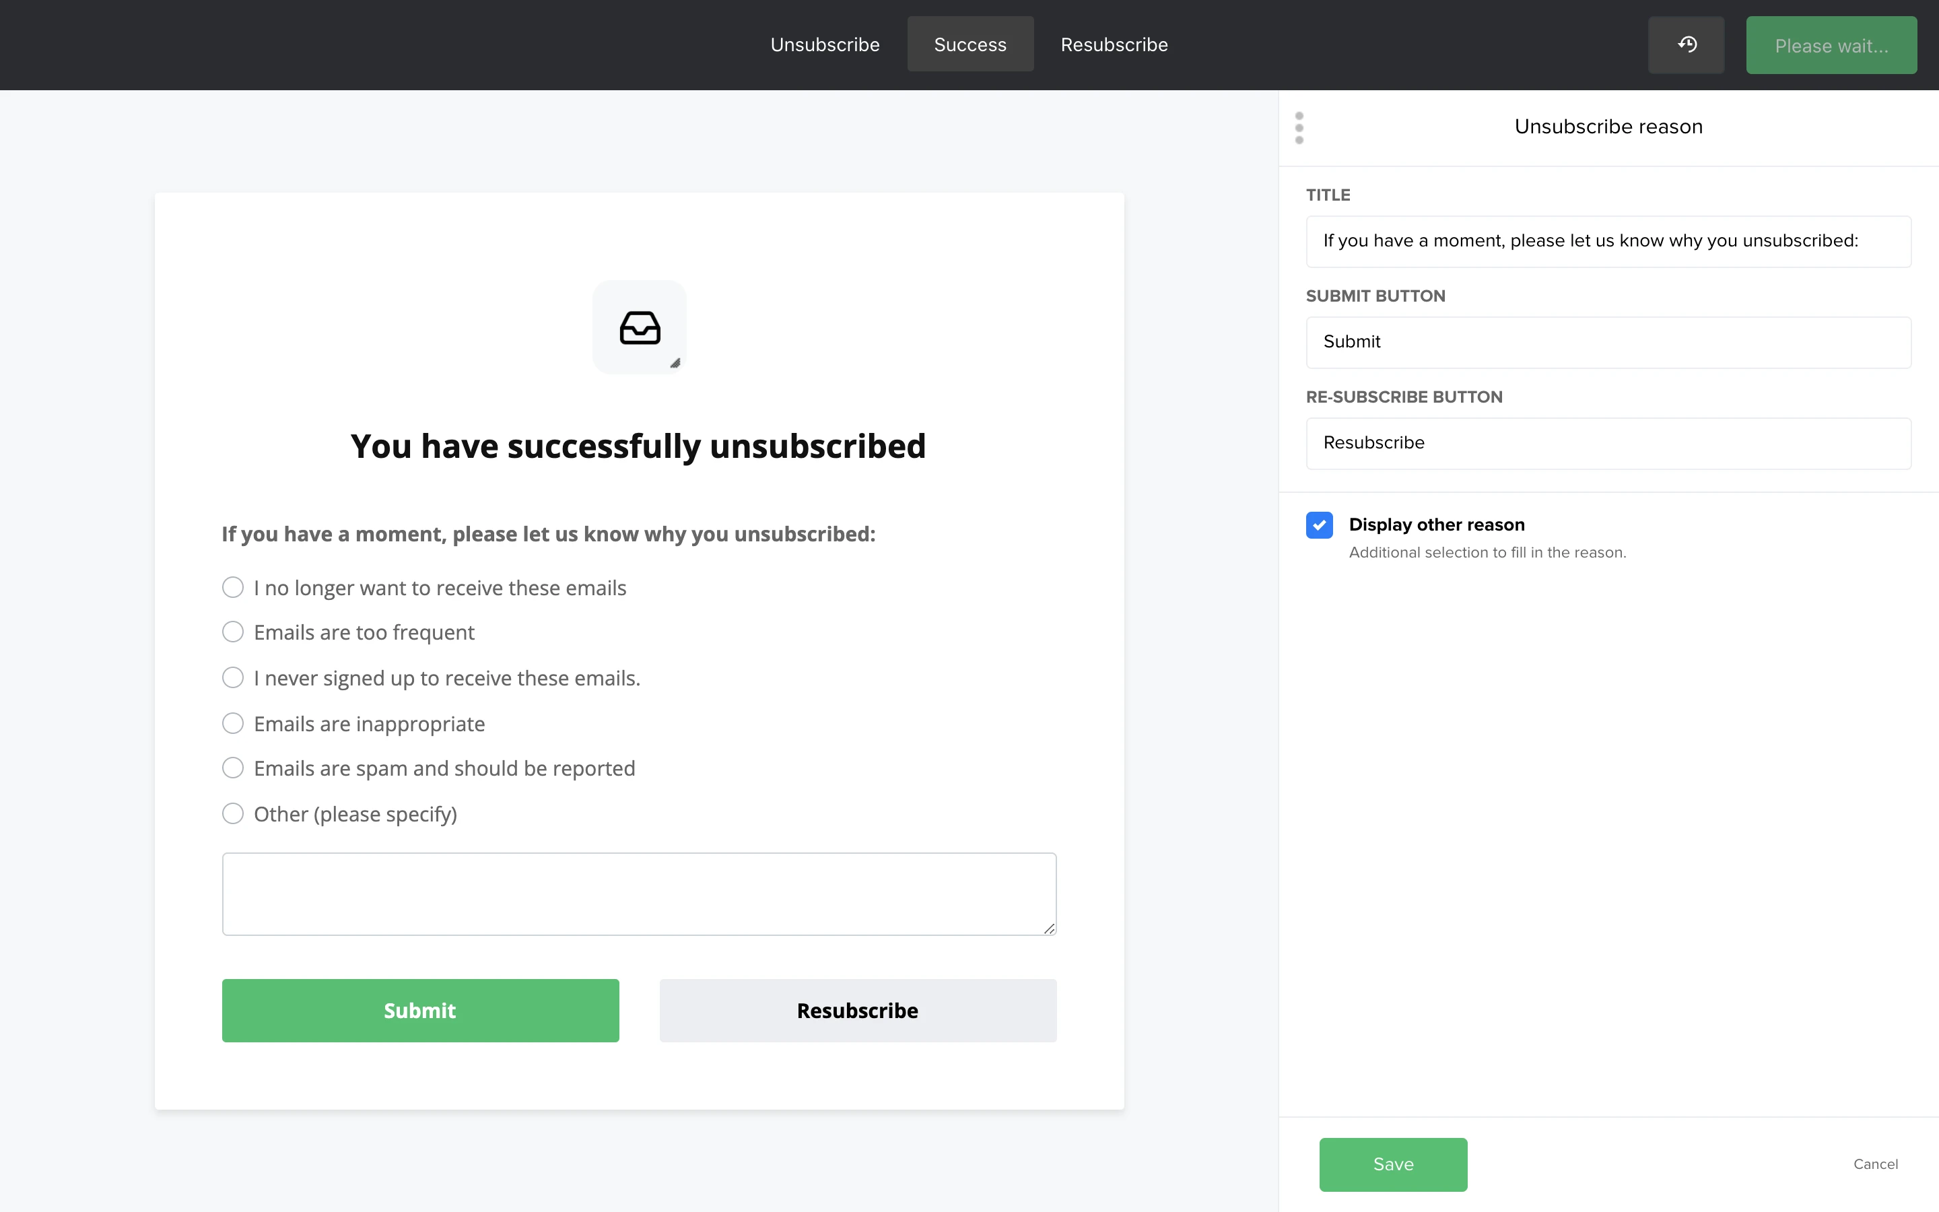This screenshot has height=1212, width=1939.
Task: Toggle the Display other reason checkbox
Action: (x=1320, y=525)
